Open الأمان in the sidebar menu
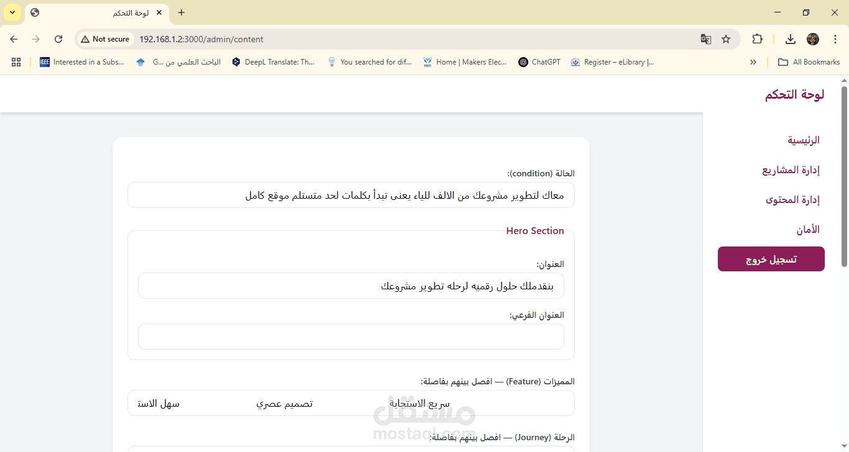849x452 pixels. pyautogui.click(x=808, y=230)
